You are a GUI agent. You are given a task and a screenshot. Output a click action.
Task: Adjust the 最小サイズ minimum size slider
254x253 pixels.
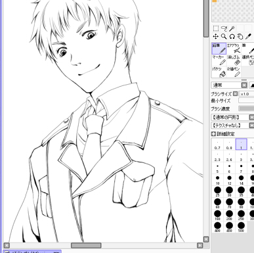click(x=246, y=101)
